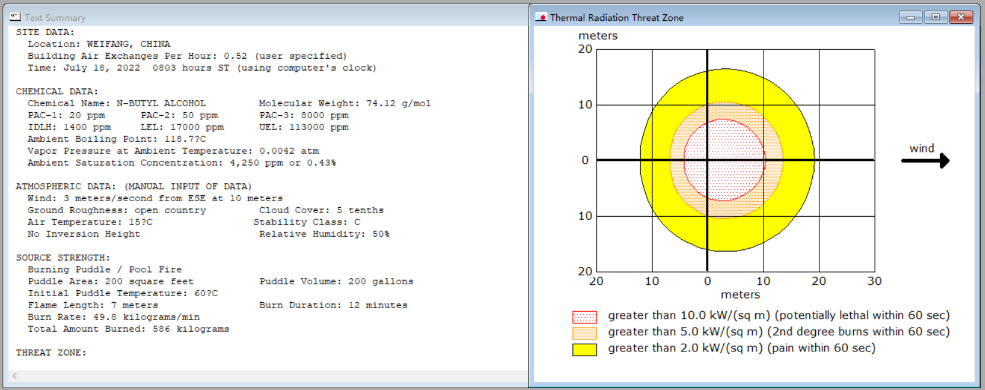Click the yellow 2.0 kW legend swatch
985x390 pixels.
(584, 350)
